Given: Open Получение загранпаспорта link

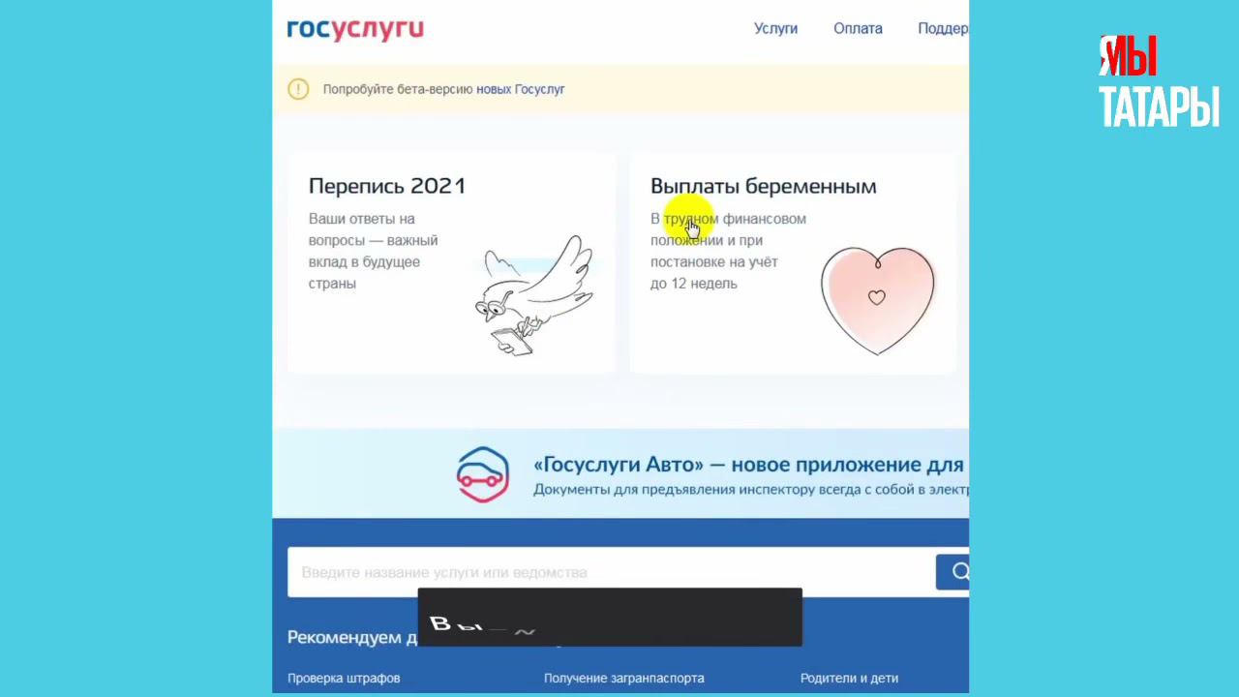Looking at the screenshot, I should [x=624, y=679].
